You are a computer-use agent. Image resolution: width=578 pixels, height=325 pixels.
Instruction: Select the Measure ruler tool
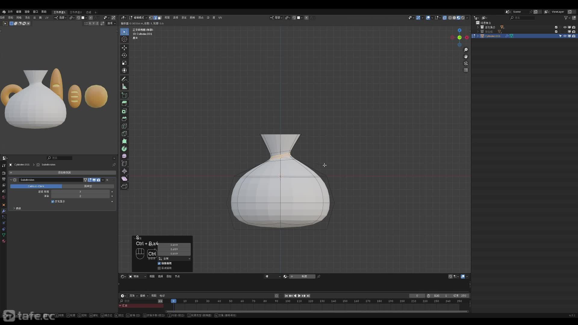click(124, 87)
